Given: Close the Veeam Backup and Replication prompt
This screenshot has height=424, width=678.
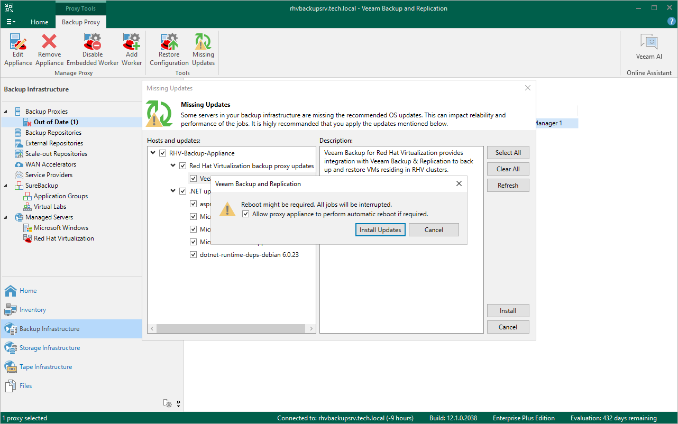Looking at the screenshot, I should (x=459, y=183).
